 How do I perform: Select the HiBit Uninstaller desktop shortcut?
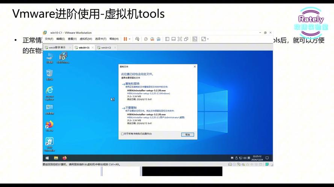[50, 144]
